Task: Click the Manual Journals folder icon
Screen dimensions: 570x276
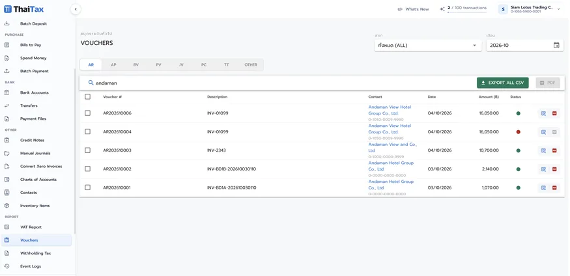Action: 7,153
